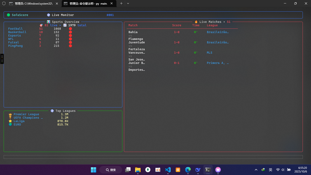
Task: Switch the input language indicator 英
Action: pos(271,170)
